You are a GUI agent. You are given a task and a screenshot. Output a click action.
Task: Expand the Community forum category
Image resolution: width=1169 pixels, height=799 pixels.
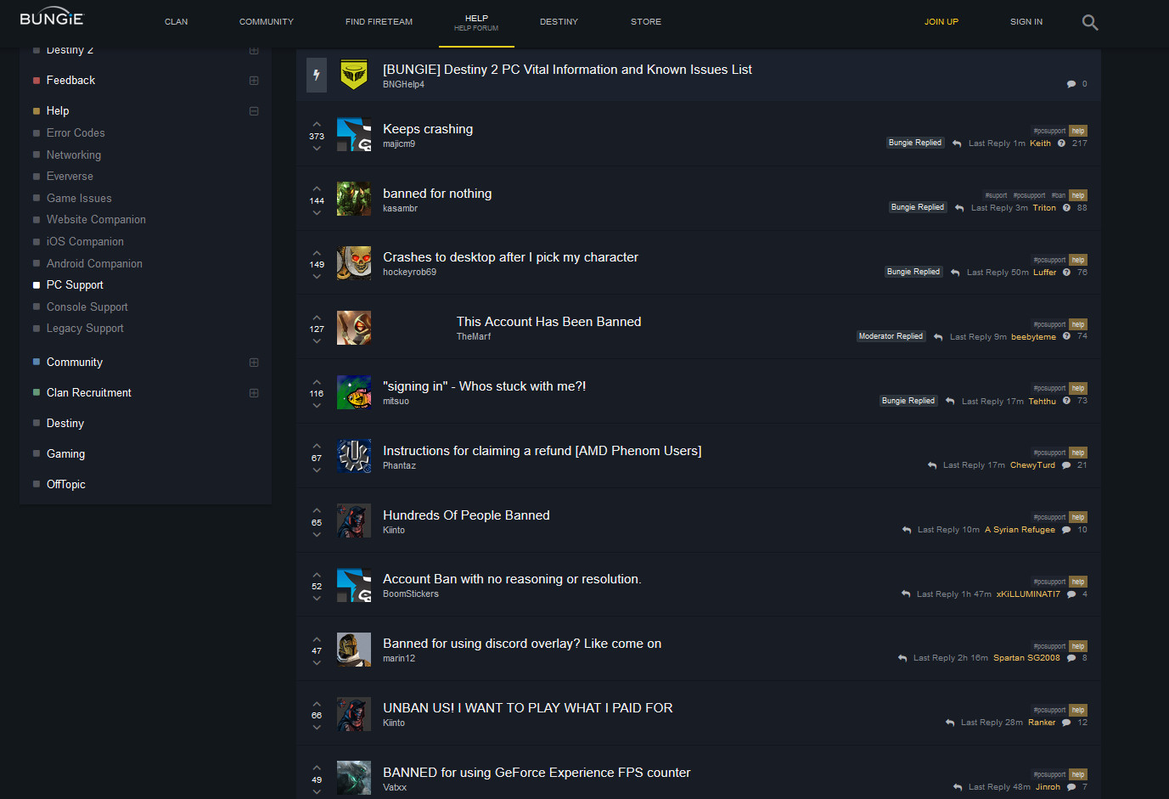tap(254, 363)
